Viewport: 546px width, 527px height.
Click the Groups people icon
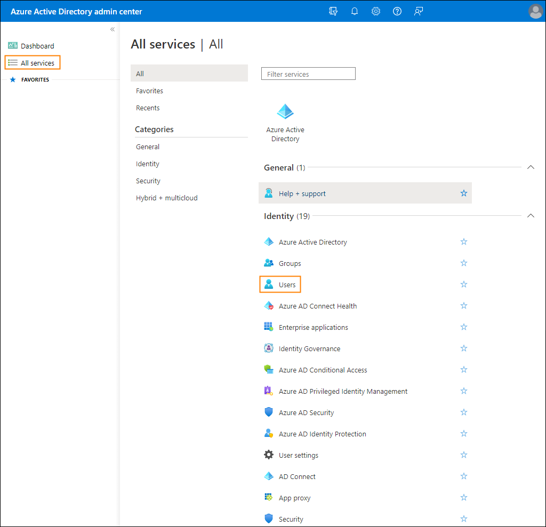click(x=269, y=263)
